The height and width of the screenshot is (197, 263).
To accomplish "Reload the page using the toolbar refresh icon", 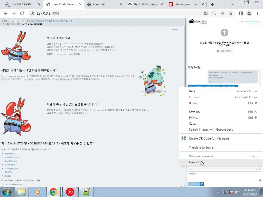I will pyautogui.click(x=22, y=13).
